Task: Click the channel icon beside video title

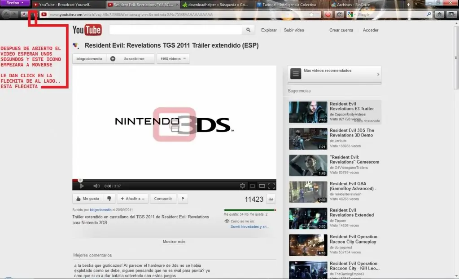Action: click(x=76, y=45)
